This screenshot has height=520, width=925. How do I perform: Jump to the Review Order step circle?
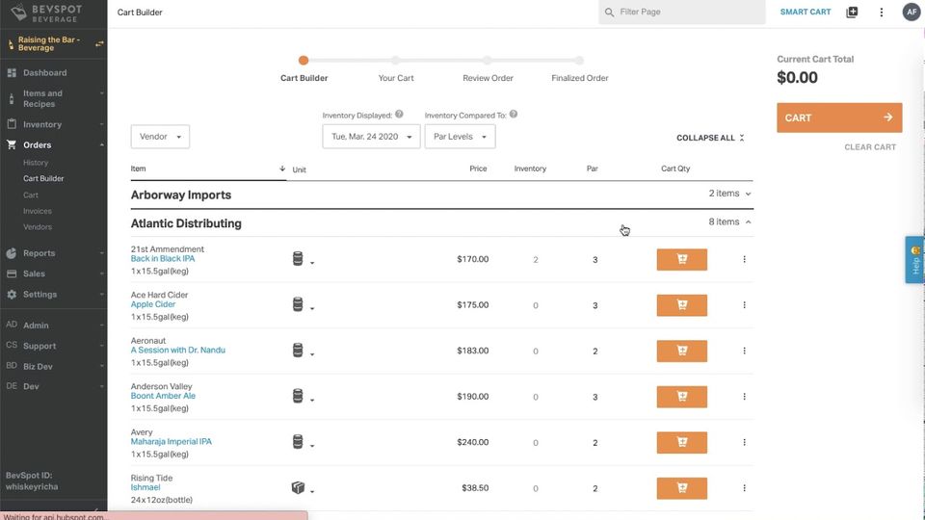coord(488,60)
